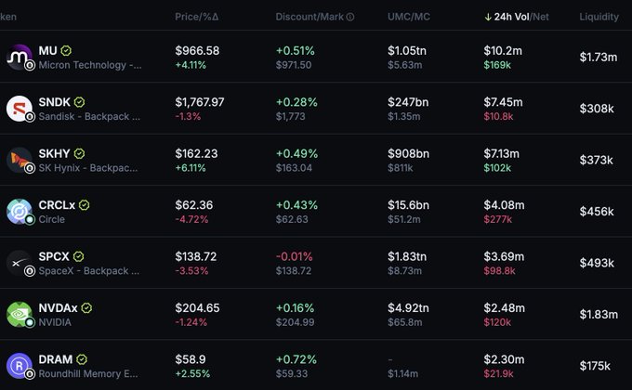Click verified badge next to SKHY
Screen dimensions: 632x390
pos(79,153)
